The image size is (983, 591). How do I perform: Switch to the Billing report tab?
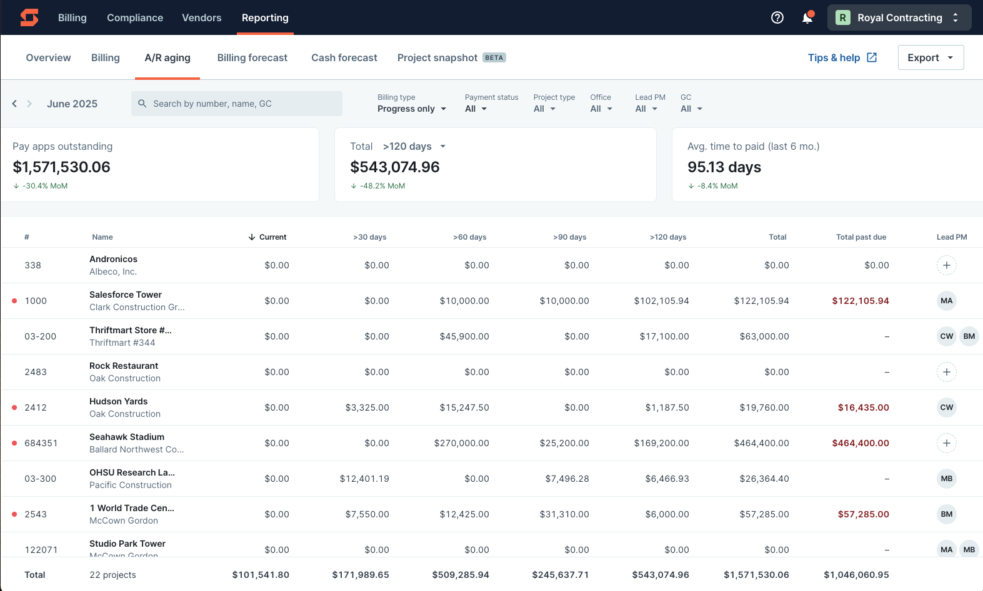click(106, 57)
